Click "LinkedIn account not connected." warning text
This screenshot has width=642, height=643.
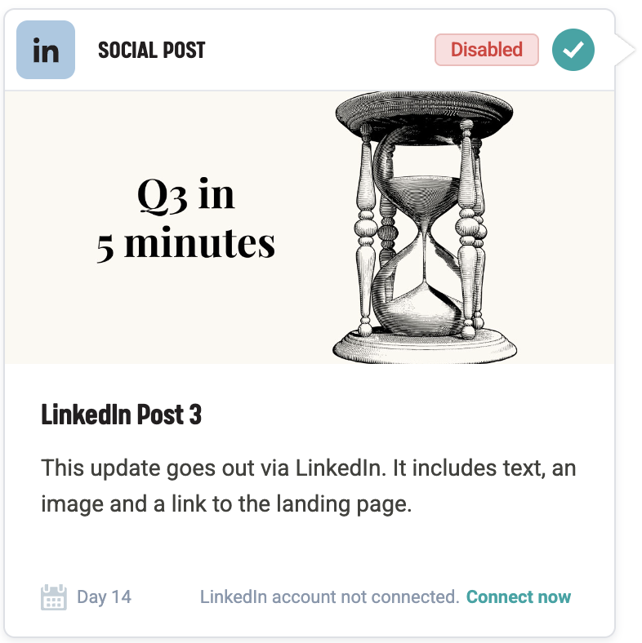pyautogui.click(x=329, y=597)
